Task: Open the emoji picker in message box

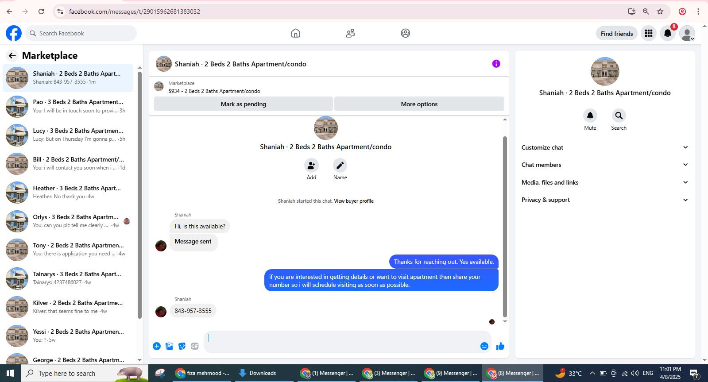Action: pos(484,346)
